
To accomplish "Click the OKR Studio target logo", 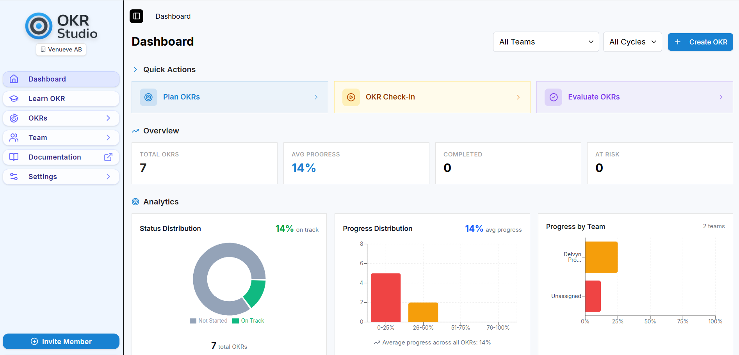I will pyautogui.click(x=39, y=26).
